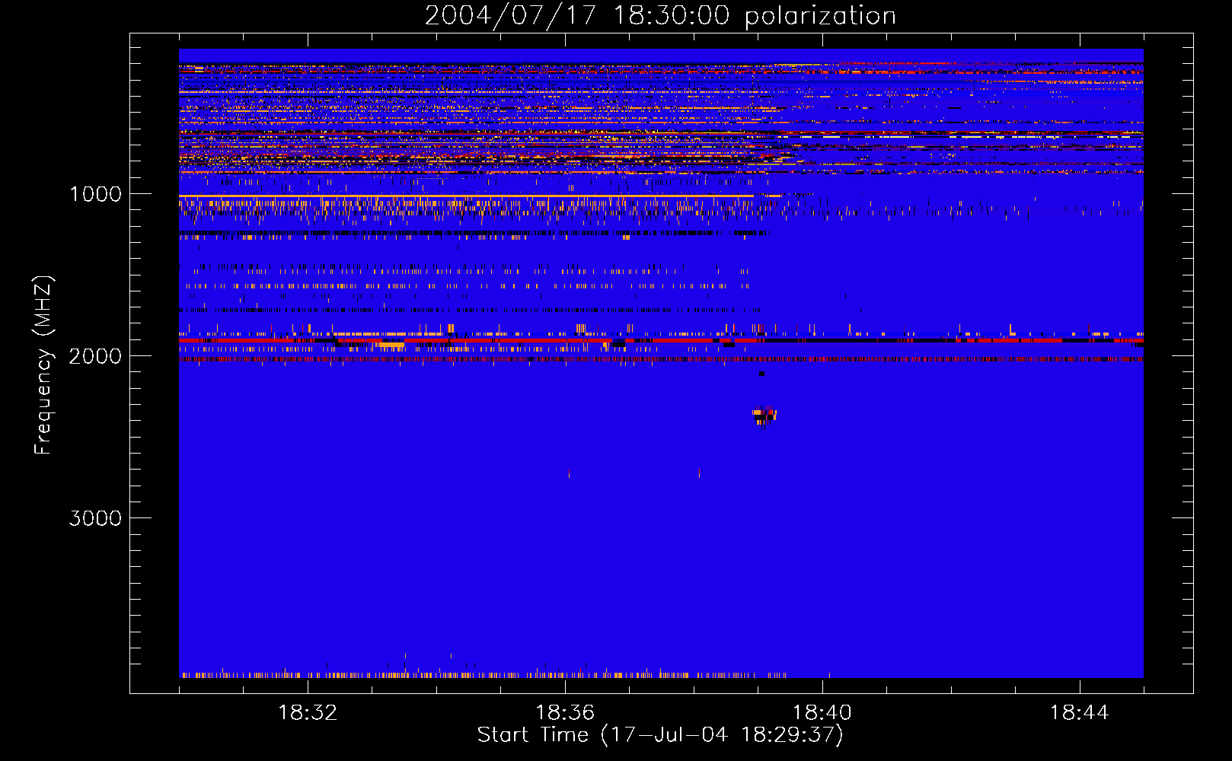
Task: Click the 2000 frequency tick label
Action: point(95,356)
